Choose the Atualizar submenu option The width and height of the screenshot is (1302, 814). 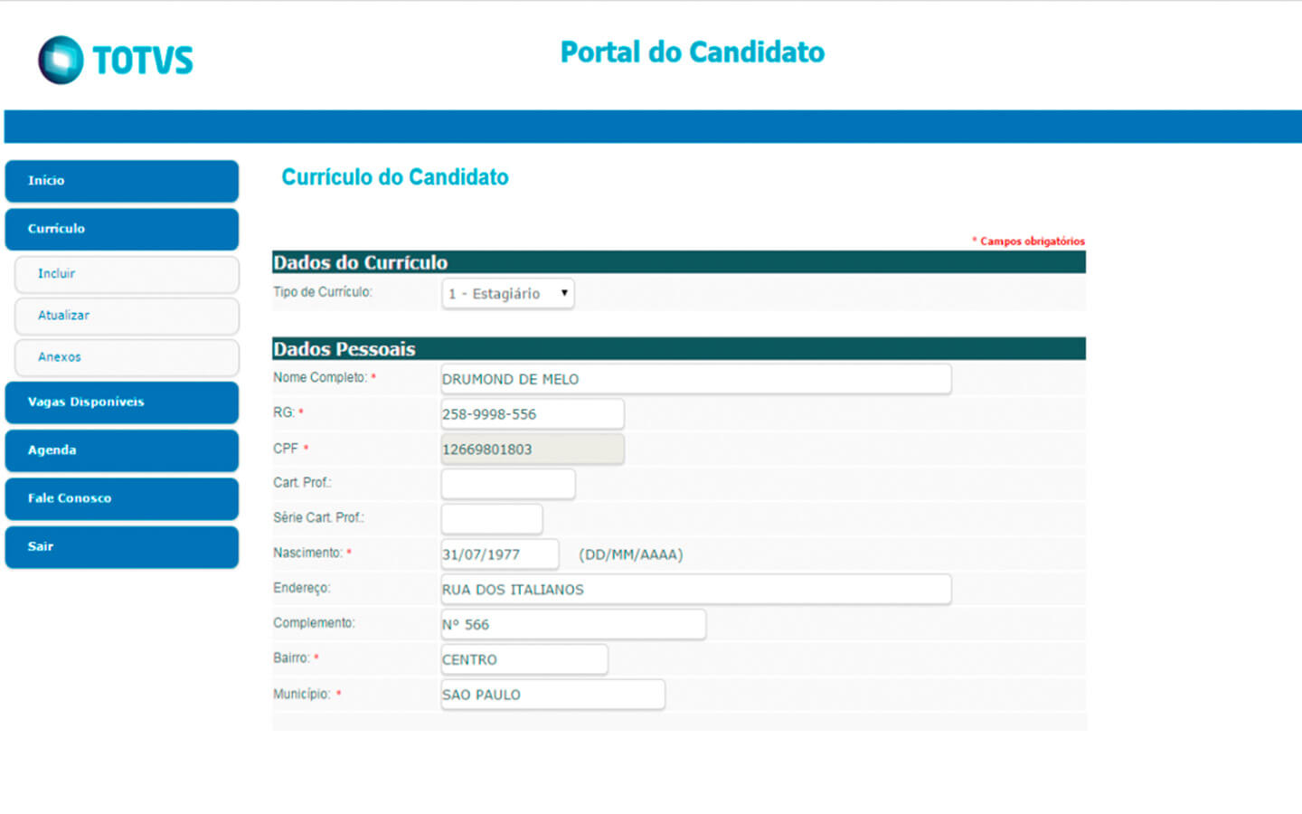pyautogui.click(x=127, y=316)
